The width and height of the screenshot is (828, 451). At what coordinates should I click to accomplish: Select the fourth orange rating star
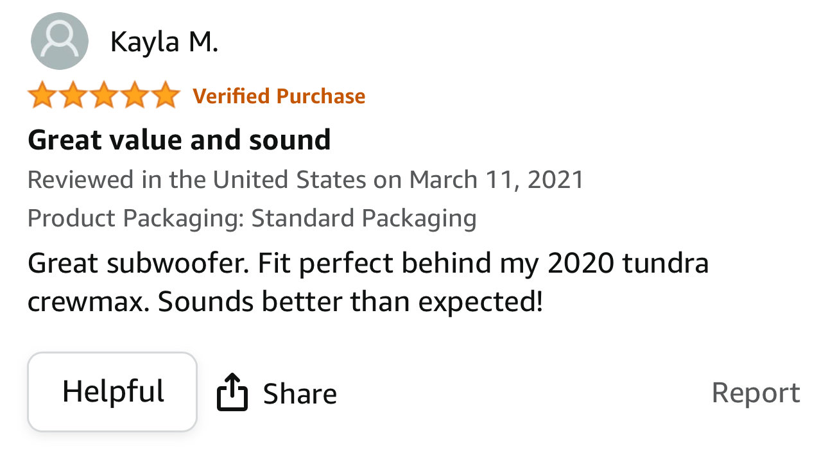tap(135, 96)
